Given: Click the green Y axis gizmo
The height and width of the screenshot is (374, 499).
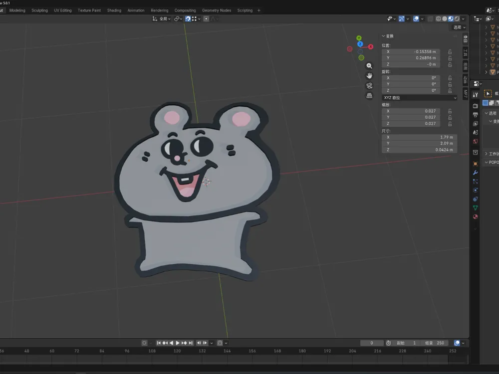Looking at the screenshot, I should click(x=359, y=38).
